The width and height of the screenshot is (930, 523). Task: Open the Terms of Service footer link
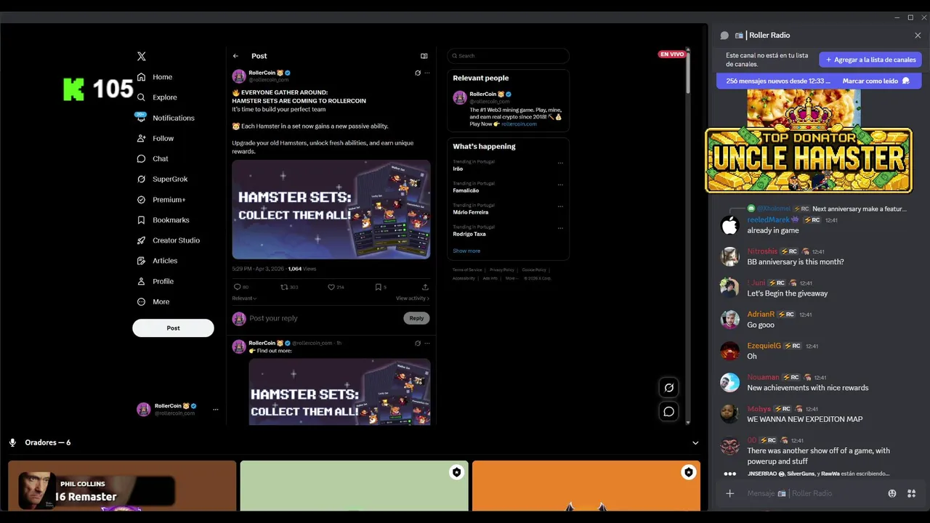pyautogui.click(x=467, y=269)
